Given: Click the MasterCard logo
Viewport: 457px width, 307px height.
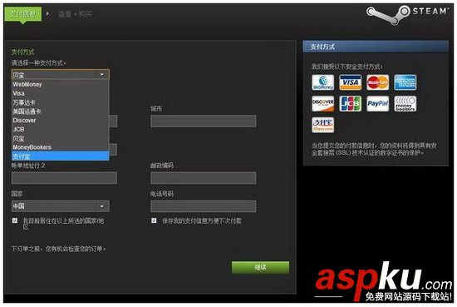Looking at the screenshot, I should pos(377,82).
